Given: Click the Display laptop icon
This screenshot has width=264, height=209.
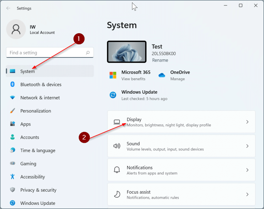Looking at the screenshot, I should tap(117, 122).
